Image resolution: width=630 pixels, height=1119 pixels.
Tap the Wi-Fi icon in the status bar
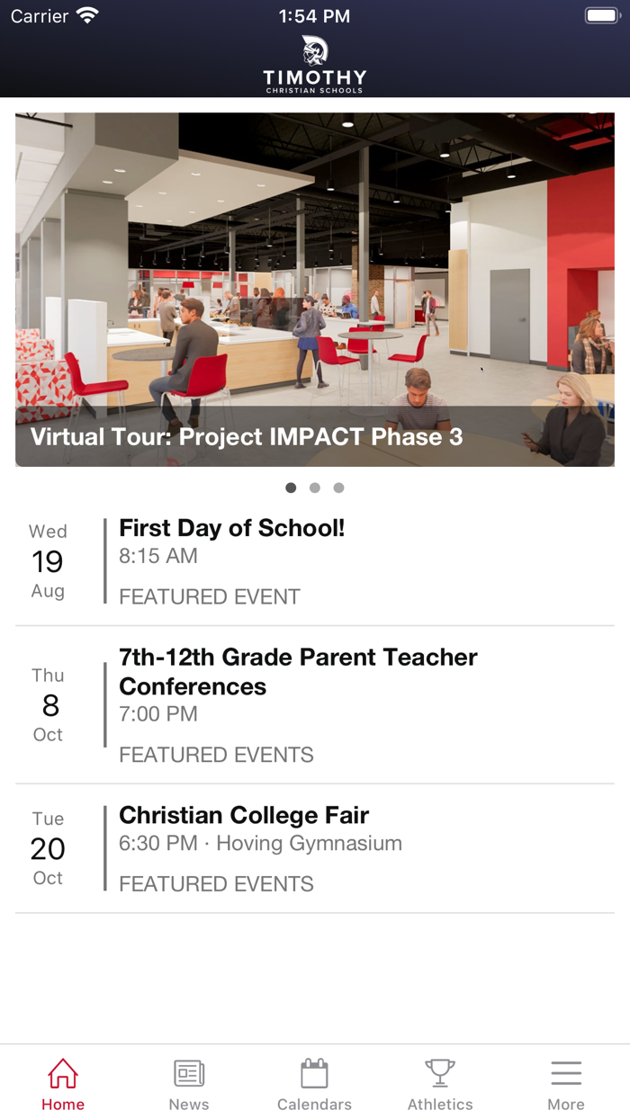(x=85, y=13)
